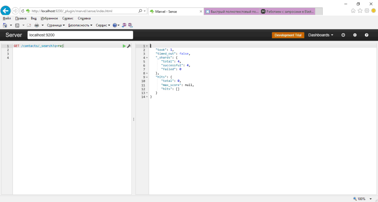
Task: Go back with the blue browser arrow
Action: (6, 11)
